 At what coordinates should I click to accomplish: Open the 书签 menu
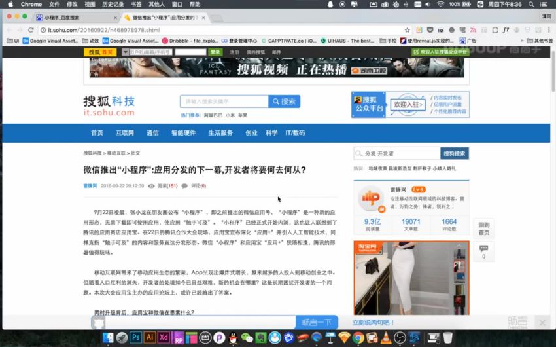coord(136,5)
